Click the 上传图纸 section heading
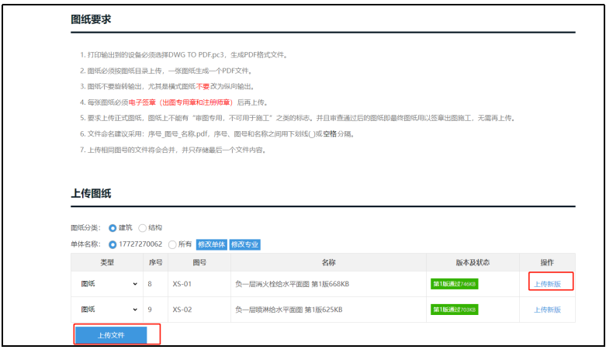The height and width of the screenshot is (353, 606). coord(91,193)
